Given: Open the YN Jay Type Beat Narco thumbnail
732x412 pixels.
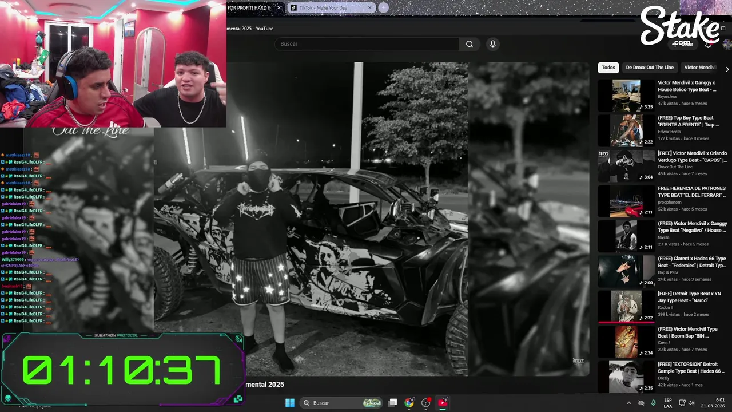Looking at the screenshot, I should tap(626, 306).
